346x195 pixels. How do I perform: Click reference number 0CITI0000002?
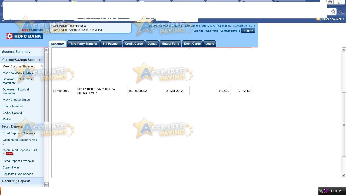point(138,91)
